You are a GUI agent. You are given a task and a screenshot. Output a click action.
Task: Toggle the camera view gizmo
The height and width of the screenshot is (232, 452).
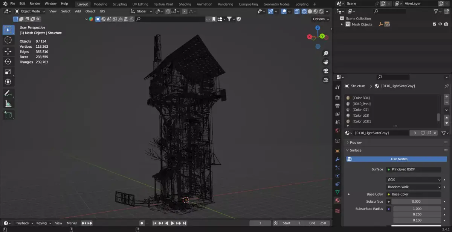(326, 71)
